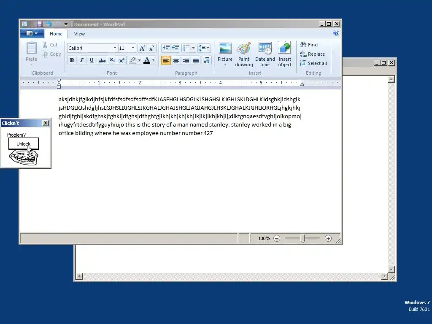Click up arrow on background window scrollbar
The height and width of the screenshot is (324, 432).
391,79
